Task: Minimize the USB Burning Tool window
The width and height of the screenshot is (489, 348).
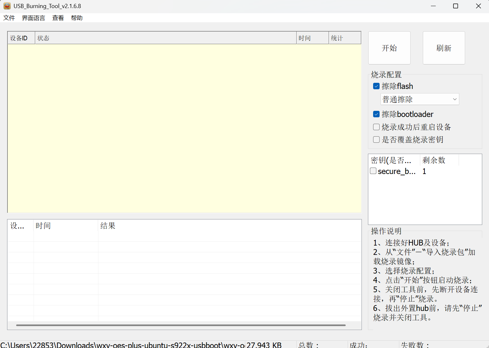Action: pos(433,6)
